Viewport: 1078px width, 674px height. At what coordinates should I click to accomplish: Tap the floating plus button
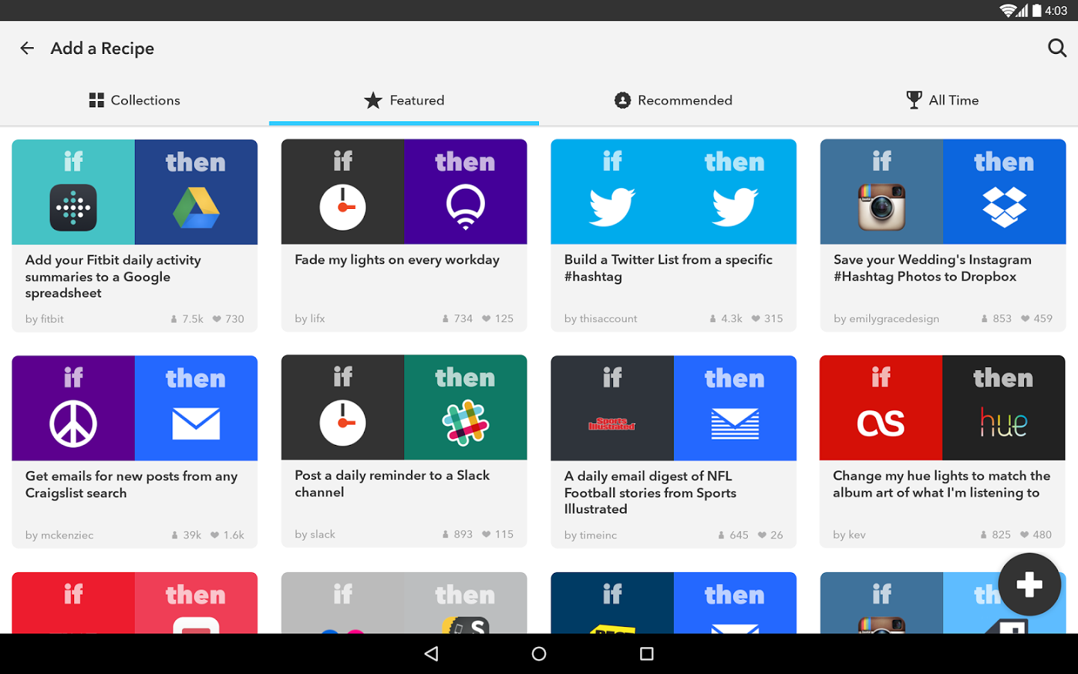pos(1029,584)
